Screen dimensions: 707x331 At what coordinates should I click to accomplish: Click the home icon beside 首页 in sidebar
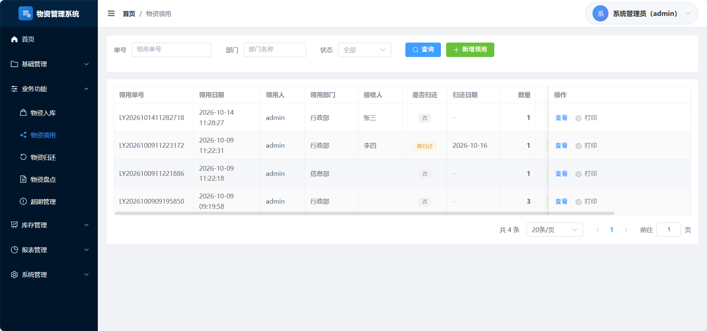coord(14,39)
